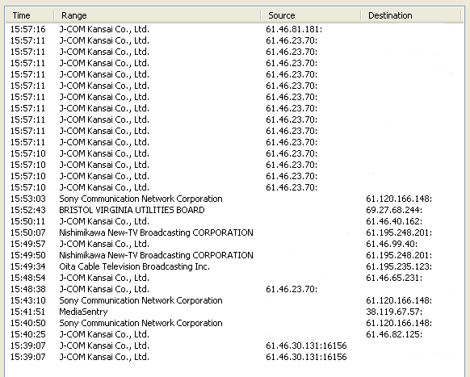Viewport: 470px width, 377px height.
Task: Select the 15:49:50 Nishimikawa New-TV Broadcasting row
Action: (235, 255)
